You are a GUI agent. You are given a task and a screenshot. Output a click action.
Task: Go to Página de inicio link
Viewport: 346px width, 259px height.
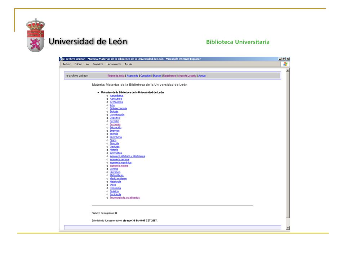point(116,76)
